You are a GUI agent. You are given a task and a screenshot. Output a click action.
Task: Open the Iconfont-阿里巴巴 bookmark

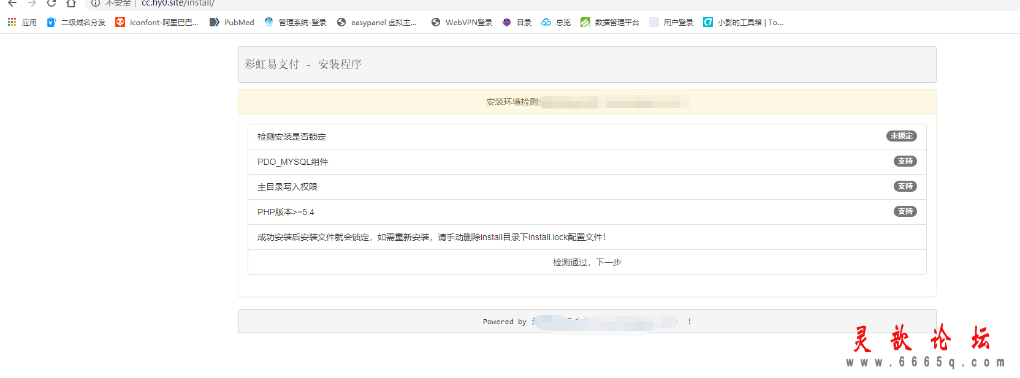click(x=157, y=22)
